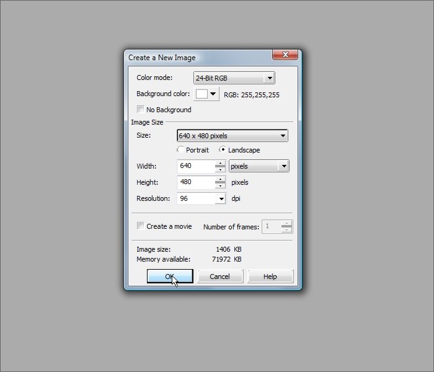
Task: Click the Cancel button
Action: point(220,277)
